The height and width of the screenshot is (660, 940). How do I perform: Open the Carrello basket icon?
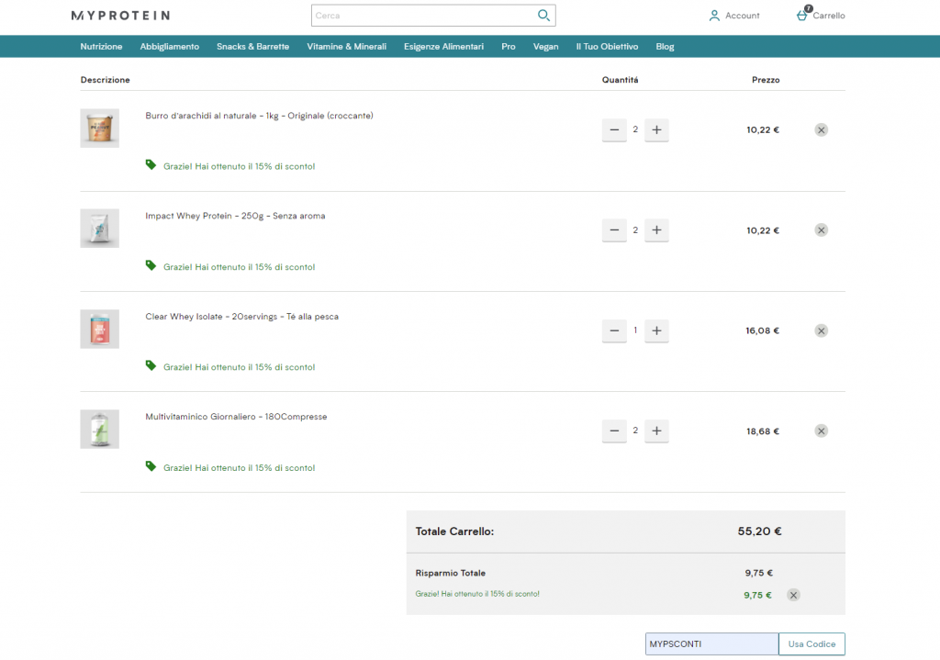click(x=802, y=16)
